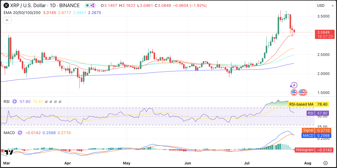Screen dimensions: 337x168
Task: Click the May date axis label
Action: point(127,163)
